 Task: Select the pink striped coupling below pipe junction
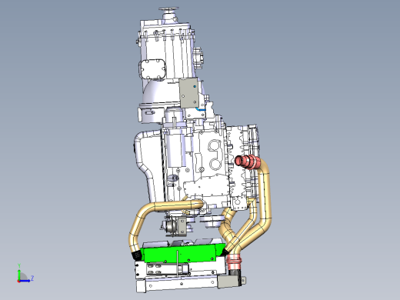point(234,262)
